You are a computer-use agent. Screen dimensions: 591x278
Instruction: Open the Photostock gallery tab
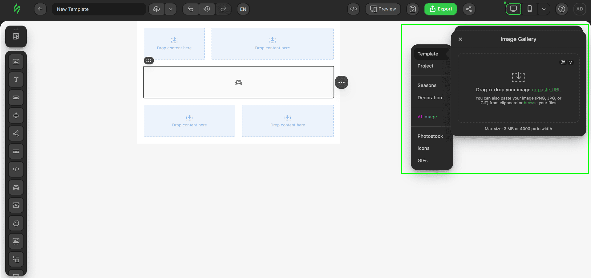coord(430,136)
